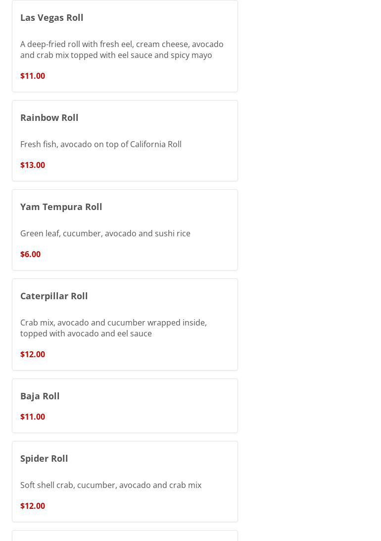Image resolution: width=381 pixels, height=541 pixels.
Task: Click the Spider Roll $12.00 price
Action: tap(33, 506)
